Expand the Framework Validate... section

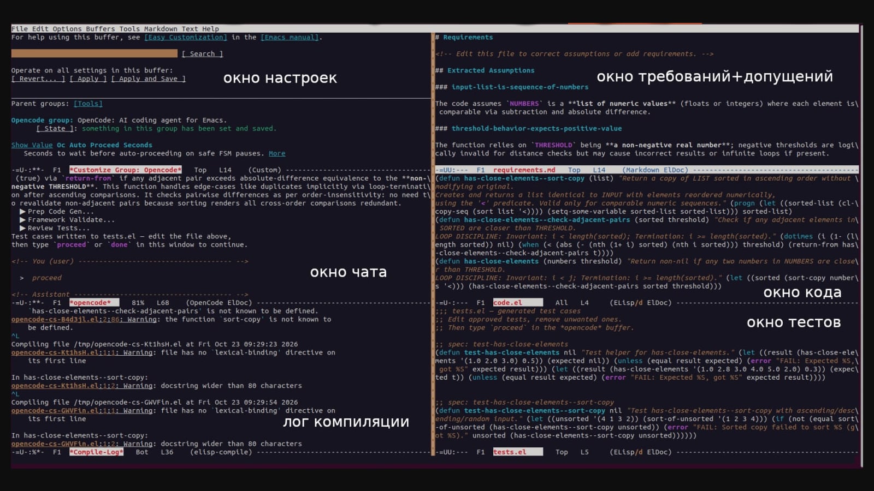click(67, 220)
